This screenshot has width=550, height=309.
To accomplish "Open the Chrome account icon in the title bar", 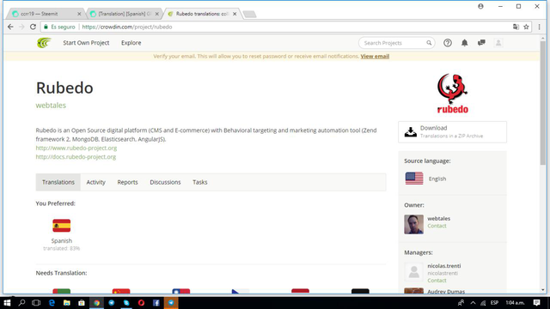I will click(x=480, y=6).
